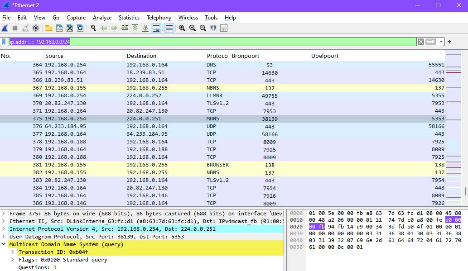468x271 pixels.
Task: Start a new packet capture with shark fin icon
Action: [5, 28]
